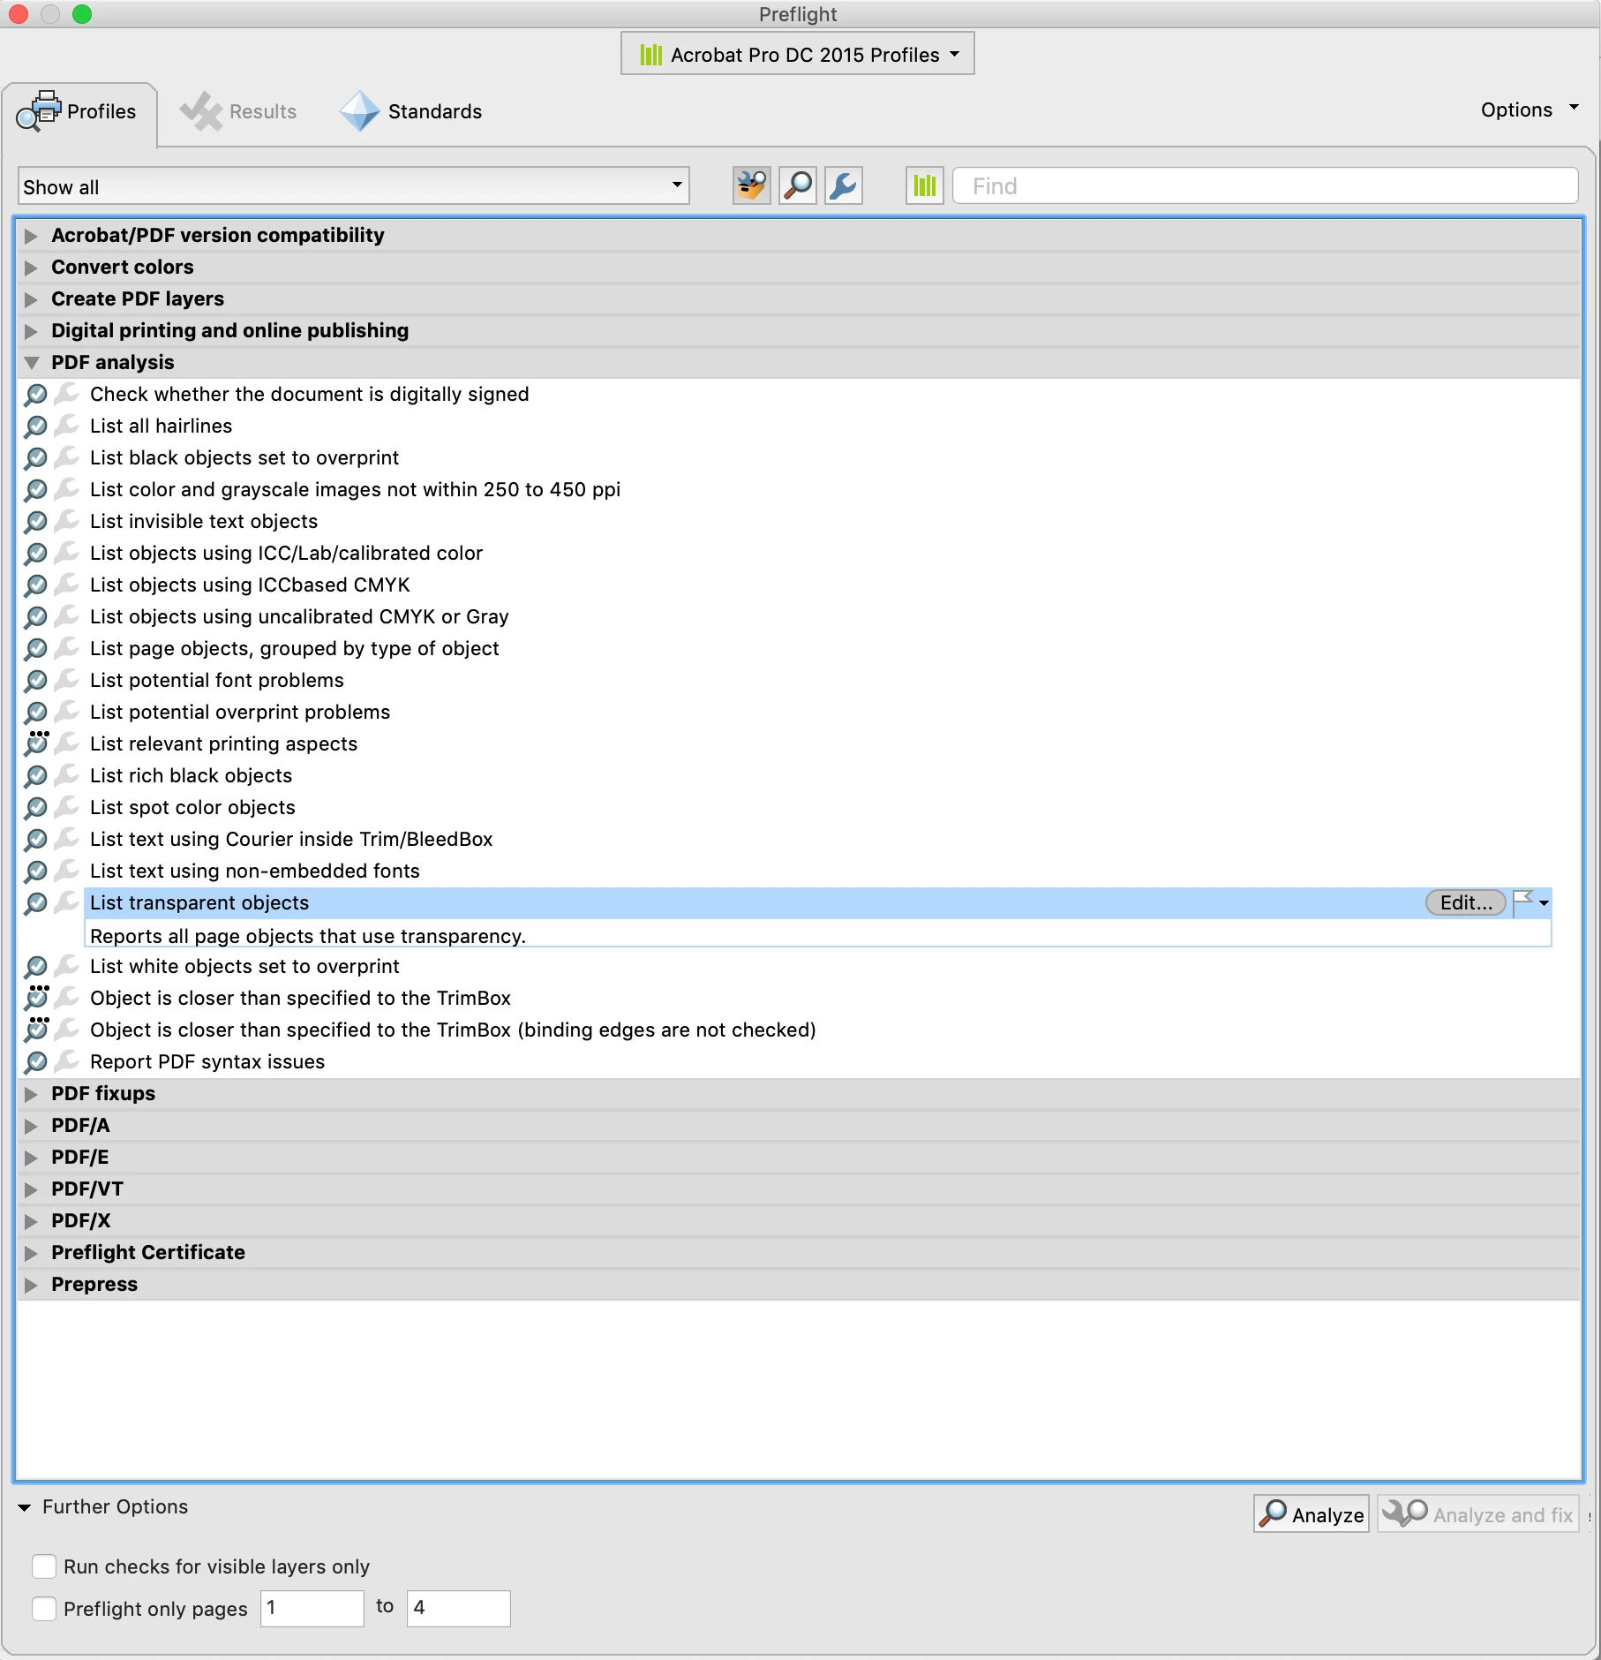Open the Show all filter dropdown
Viewport: 1601px width, 1660px height.
pos(353,186)
